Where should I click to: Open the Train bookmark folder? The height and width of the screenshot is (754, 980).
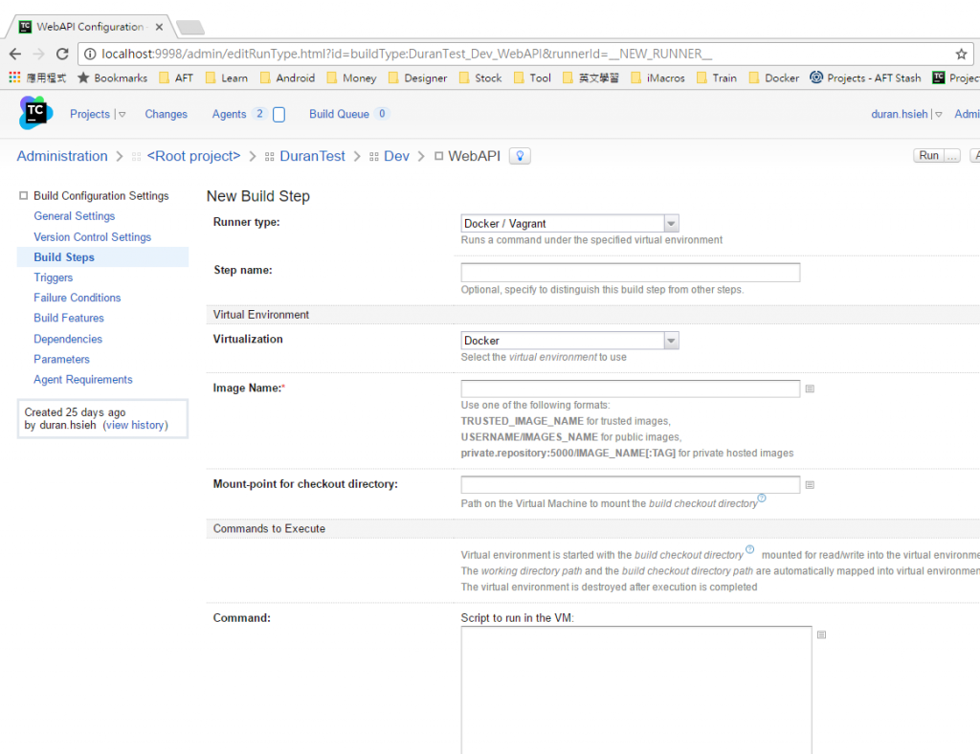click(716, 78)
